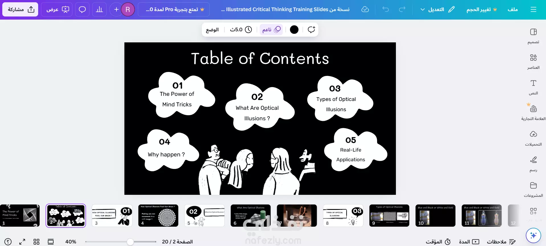The image size is (546, 246).
Task: Click the 5.0s slide duration button
Action: pos(241,30)
